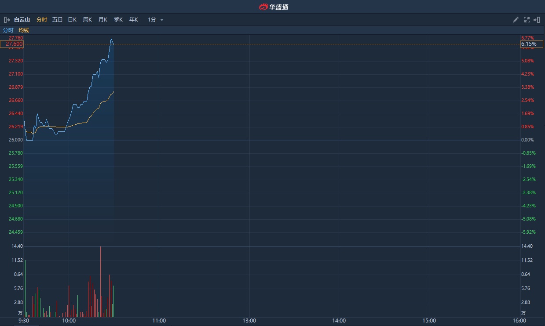The width and height of the screenshot is (545, 326).
Task: Toggle the right sidebar with the arrow icon
Action: pos(537,20)
